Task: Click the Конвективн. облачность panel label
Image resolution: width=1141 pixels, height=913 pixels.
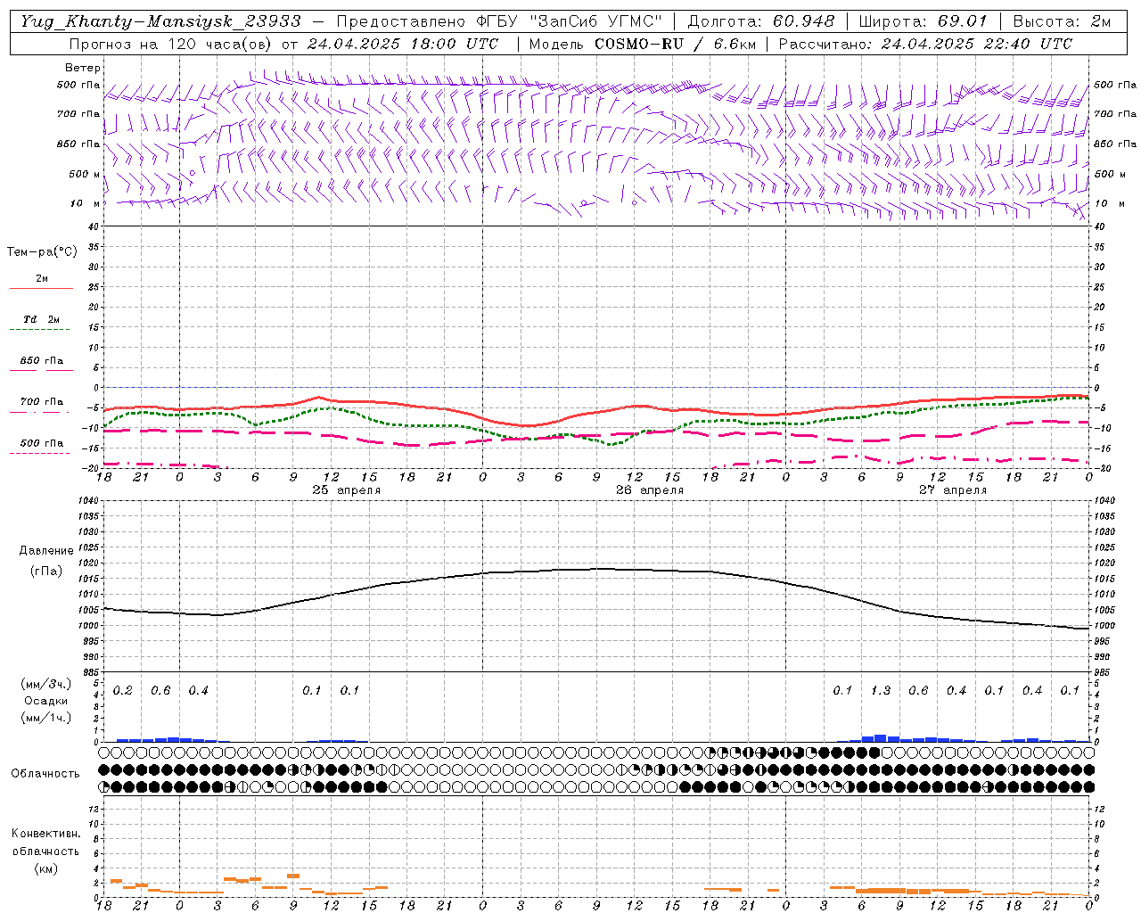Action: click(45, 851)
